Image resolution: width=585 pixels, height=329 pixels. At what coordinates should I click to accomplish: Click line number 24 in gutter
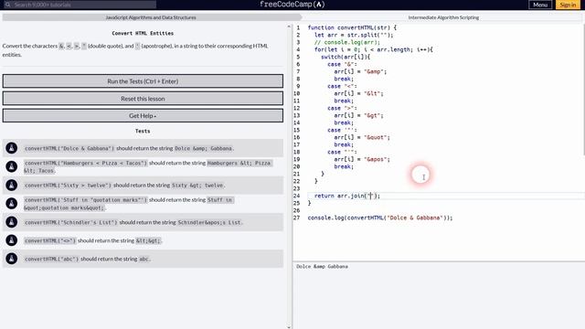[296, 196]
